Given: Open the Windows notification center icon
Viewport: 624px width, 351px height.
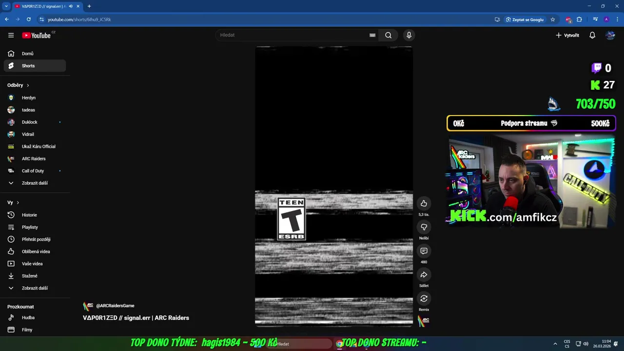Looking at the screenshot, I should pyautogui.click(x=616, y=344).
